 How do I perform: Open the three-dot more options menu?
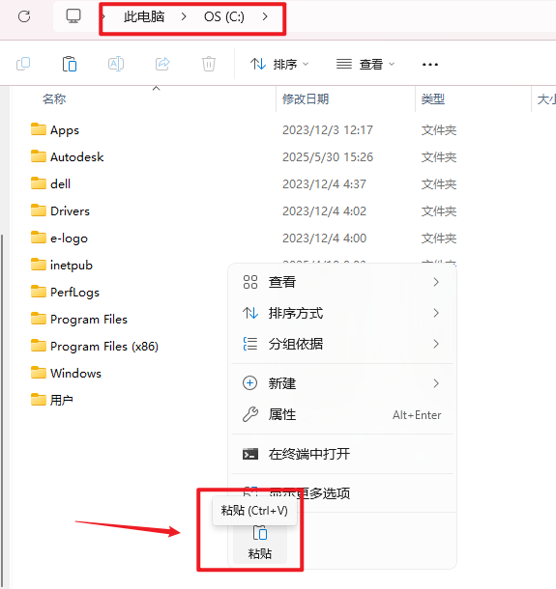point(430,65)
